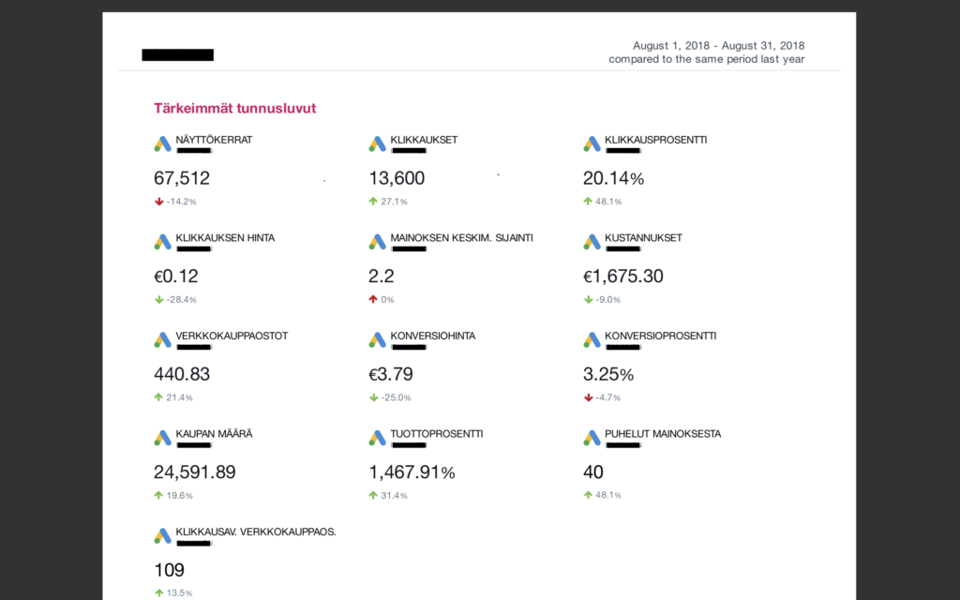
Task: Click the Google Ads icon beside NÄYTTÖKERRAT
Action: click(x=162, y=143)
